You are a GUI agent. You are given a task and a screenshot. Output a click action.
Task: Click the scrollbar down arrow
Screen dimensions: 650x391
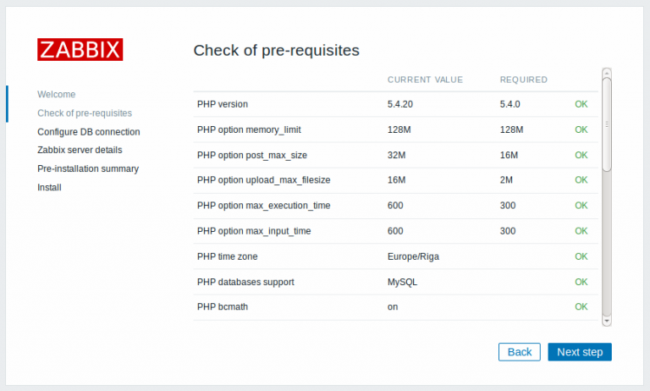pos(607,322)
